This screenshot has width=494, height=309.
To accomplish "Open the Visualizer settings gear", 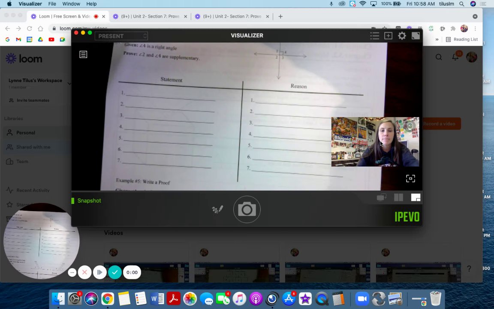I will point(402,36).
